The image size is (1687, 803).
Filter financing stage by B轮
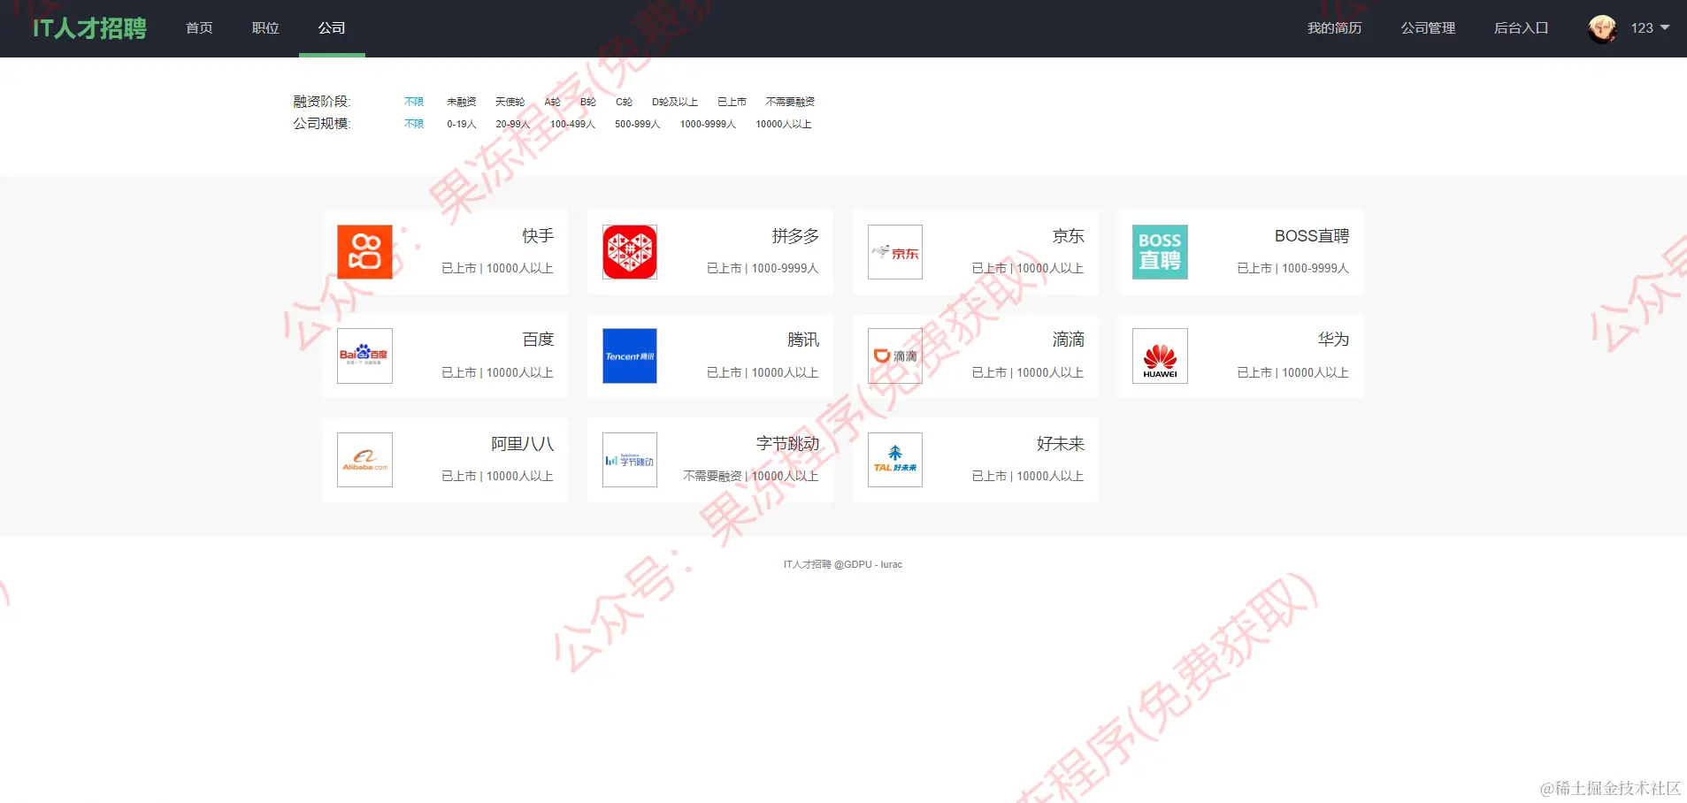588,102
